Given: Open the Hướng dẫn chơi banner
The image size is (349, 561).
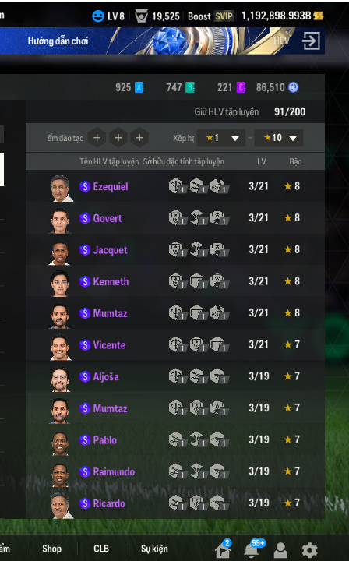Looking at the screenshot, I should pyautogui.click(x=58, y=41).
